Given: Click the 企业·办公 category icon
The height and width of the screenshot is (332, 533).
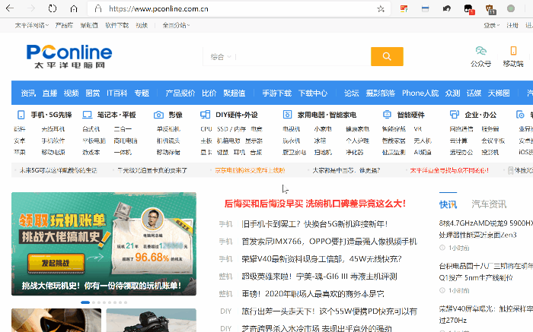Looking at the screenshot, I should 454,115.
